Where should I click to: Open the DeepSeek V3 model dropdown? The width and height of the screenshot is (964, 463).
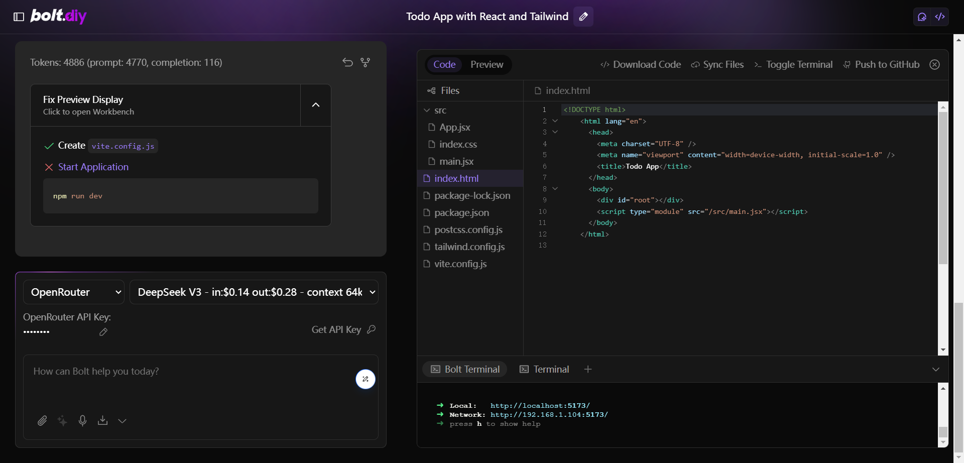point(254,292)
